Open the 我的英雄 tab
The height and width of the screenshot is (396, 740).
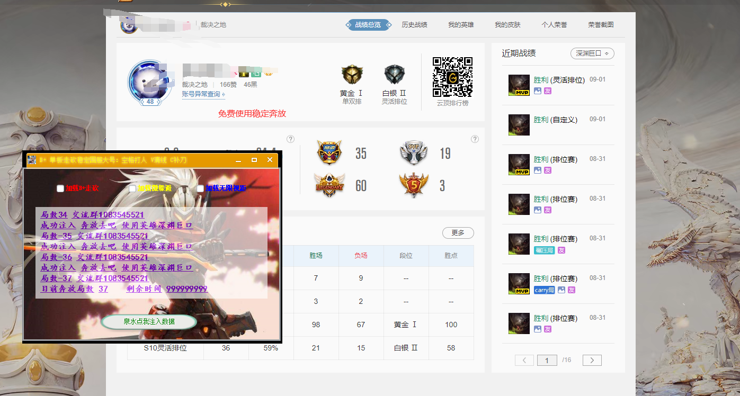click(x=461, y=25)
